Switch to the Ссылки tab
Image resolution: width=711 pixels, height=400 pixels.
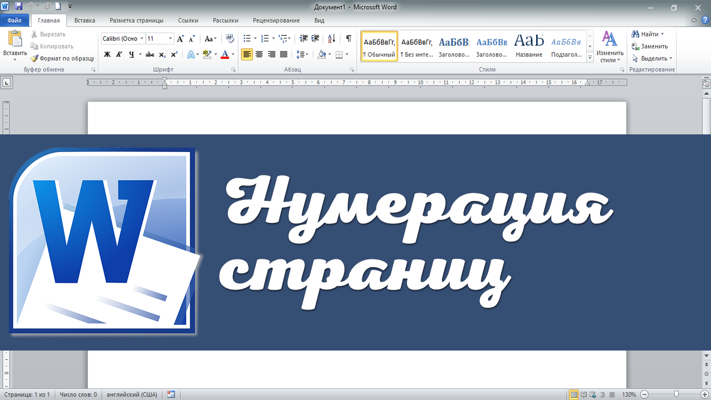tap(188, 21)
